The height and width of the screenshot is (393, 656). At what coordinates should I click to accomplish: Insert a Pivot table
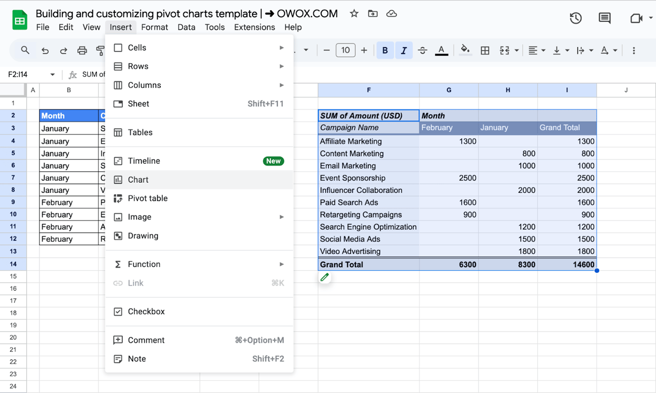(199, 199)
